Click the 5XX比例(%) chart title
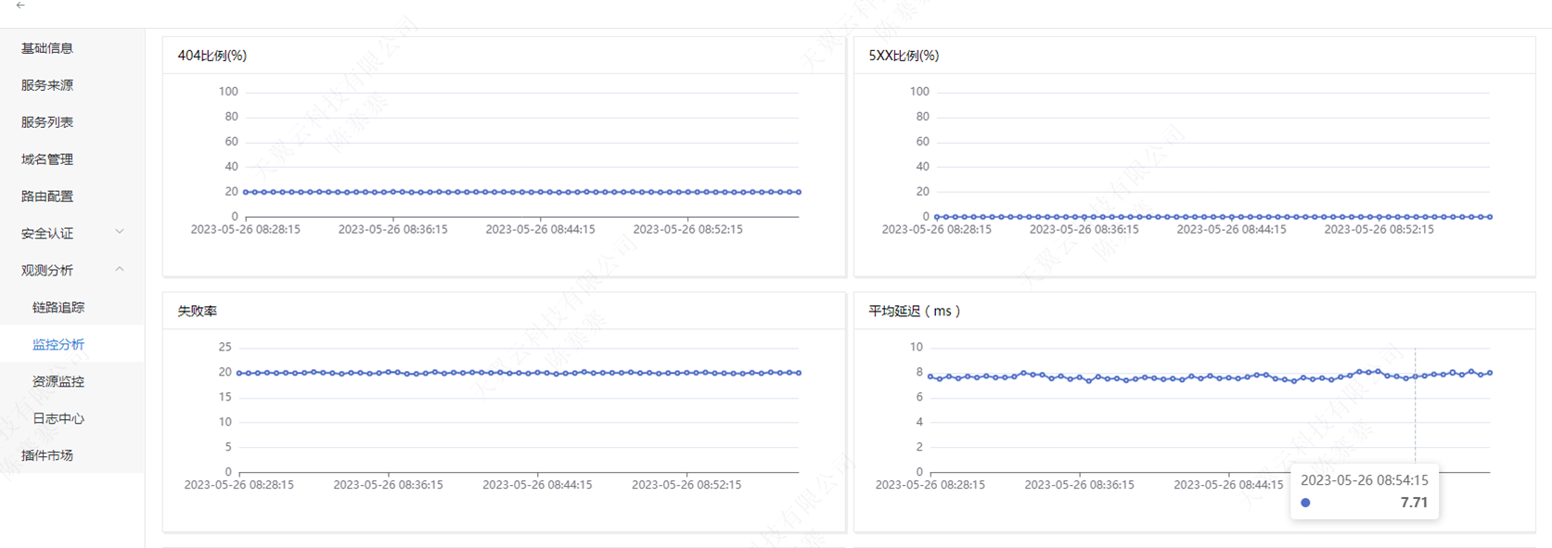This screenshot has height=548, width=1552. coord(904,56)
